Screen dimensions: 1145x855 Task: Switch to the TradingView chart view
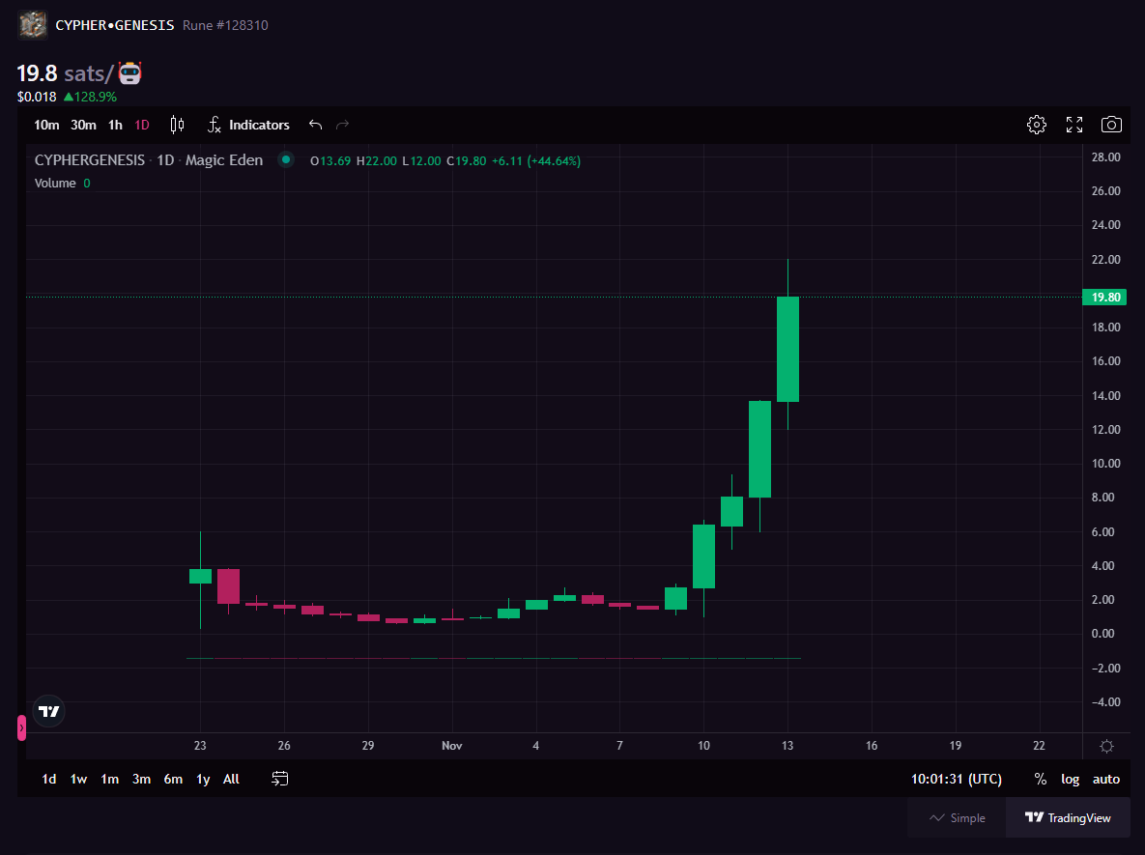[1068, 817]
